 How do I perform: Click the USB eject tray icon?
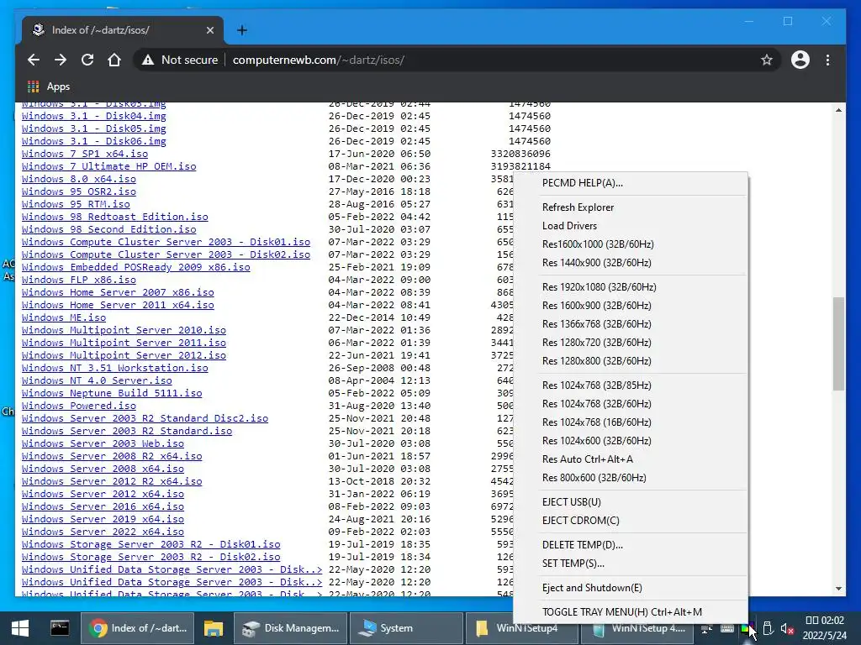(x=769, y=628)
